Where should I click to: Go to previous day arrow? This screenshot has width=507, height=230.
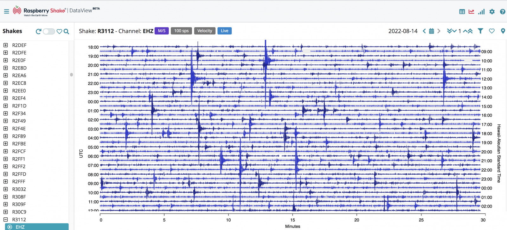point(424,31)
